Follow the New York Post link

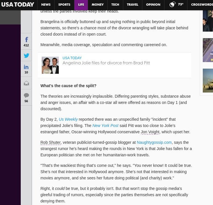tap(105, 126)
